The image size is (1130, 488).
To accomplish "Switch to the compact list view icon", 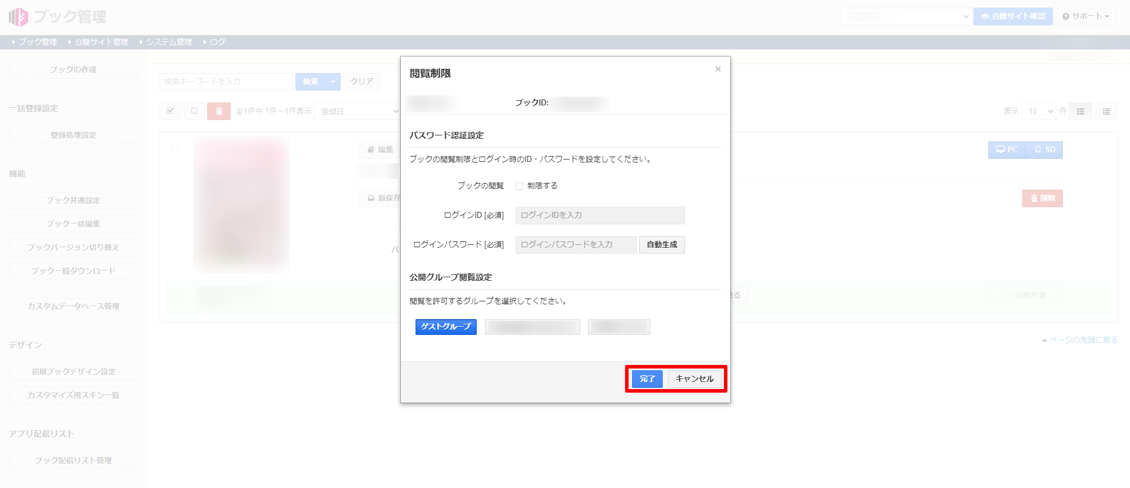I will [x=1106, y=111].
